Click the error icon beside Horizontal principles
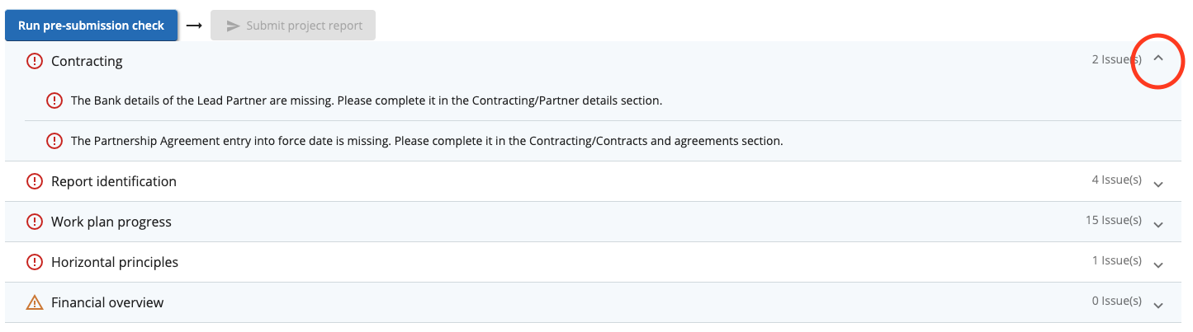1193x332 pixels. click(35, 262)
